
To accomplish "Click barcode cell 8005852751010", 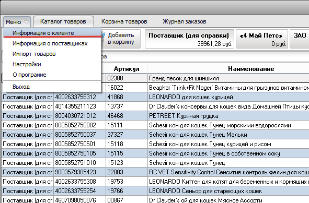I will coord(79,163).
